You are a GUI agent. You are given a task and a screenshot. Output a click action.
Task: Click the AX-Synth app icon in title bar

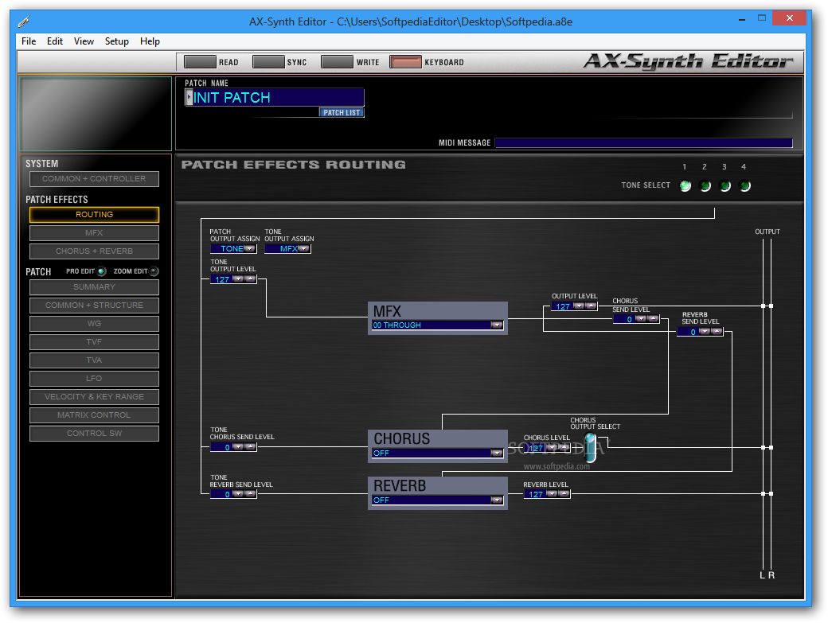click(25, 21)
